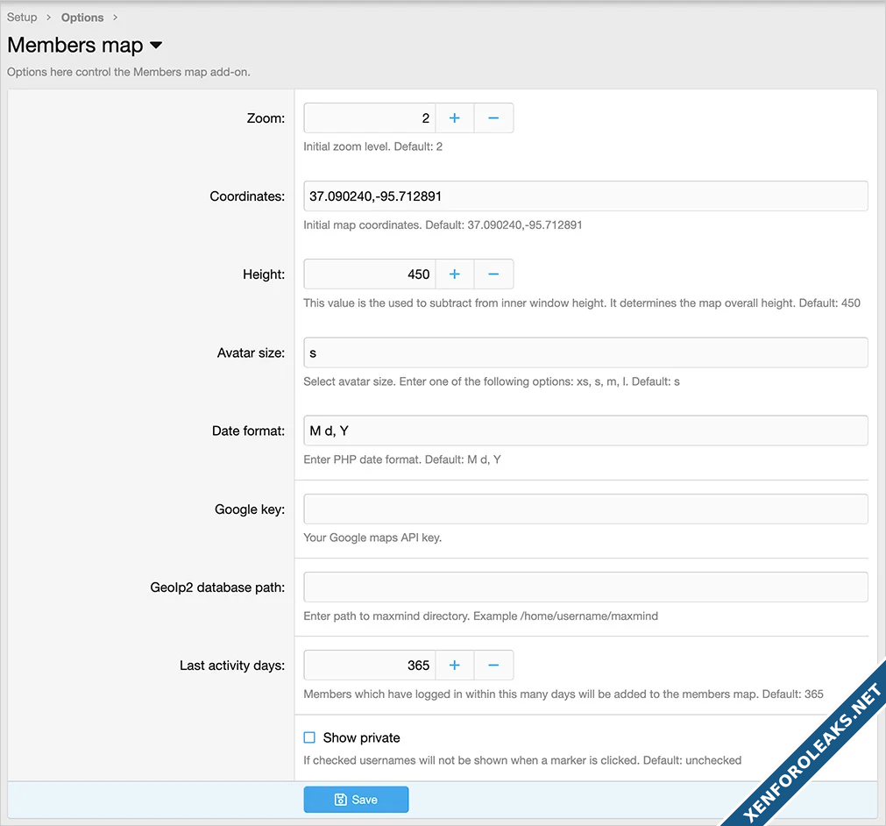This screenshot has height=826, width=886.
Task: Go to Setup in the breadcrumb
Action: click(22, 18)
